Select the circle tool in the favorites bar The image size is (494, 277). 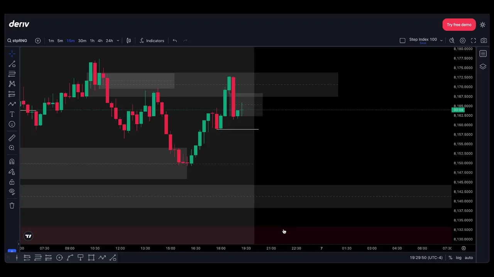[x=59, y=258]
